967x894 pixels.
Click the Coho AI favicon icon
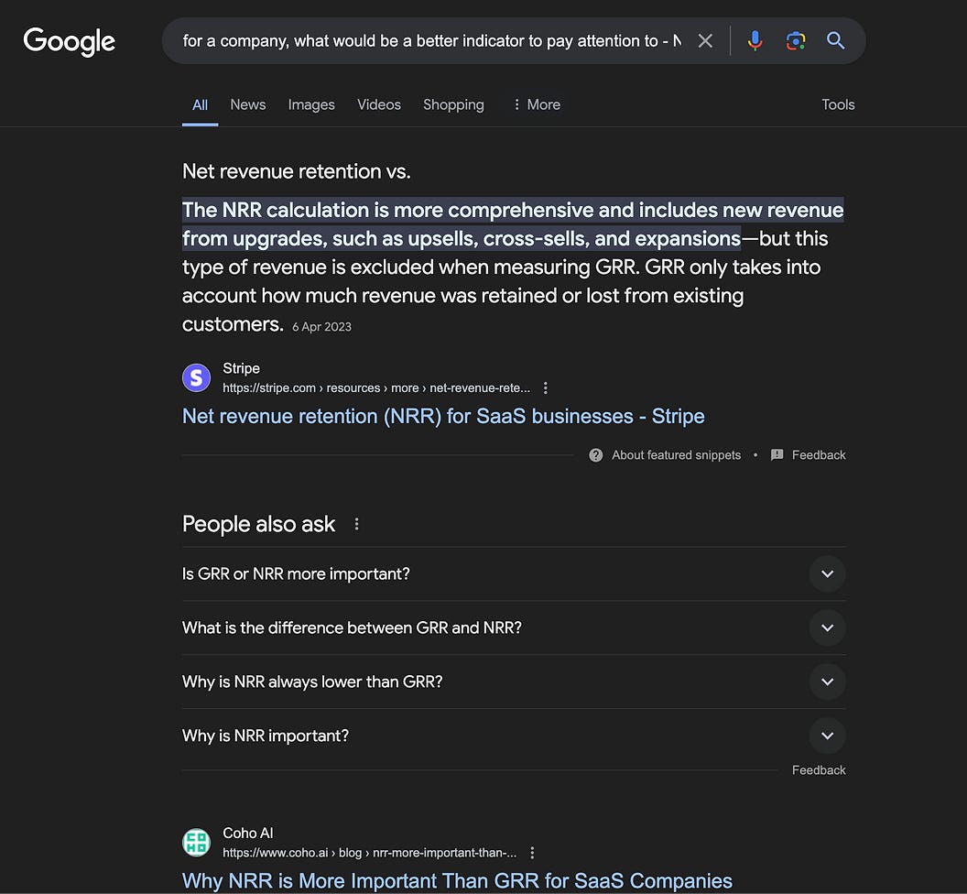tap(196, 842)
